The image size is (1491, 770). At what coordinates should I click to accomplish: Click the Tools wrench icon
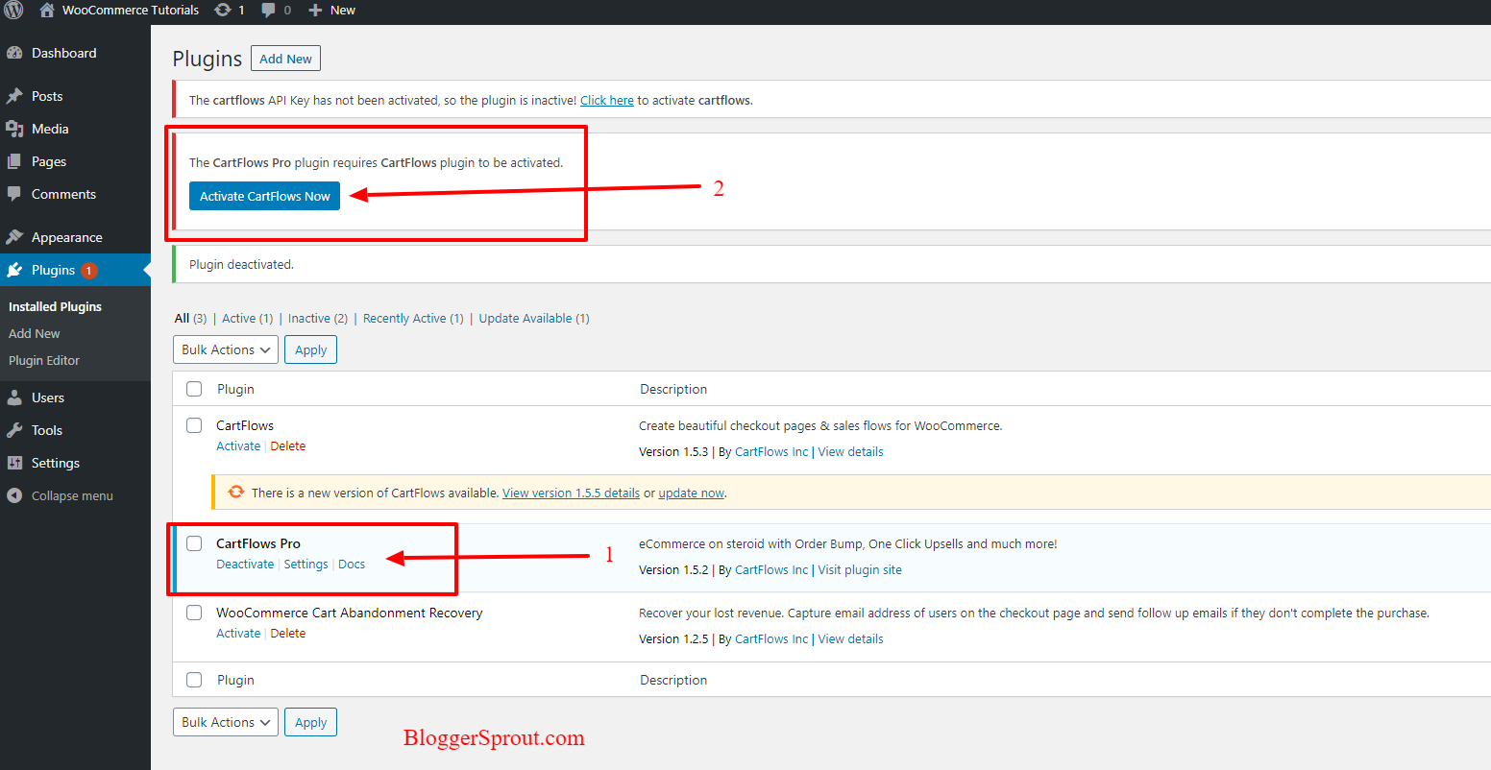pyautogui.click(x=14, y=430)
